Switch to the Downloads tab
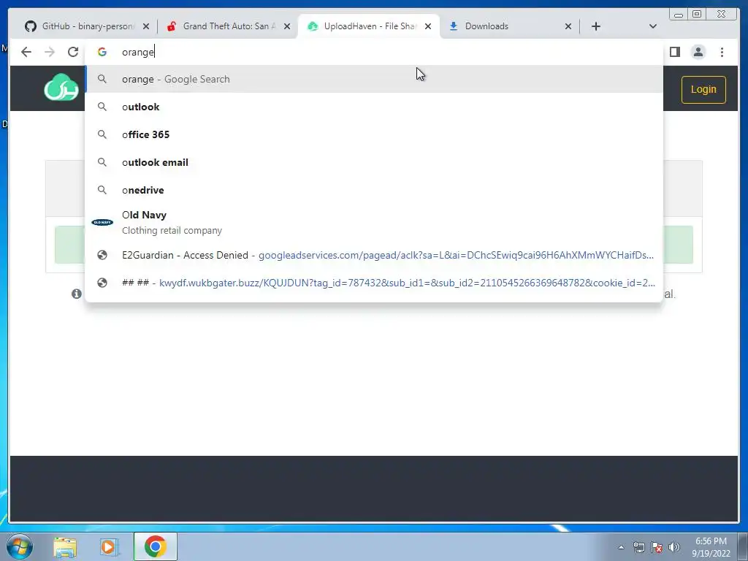The width and height of the screenshot is (748, 561). [x=509, y=26]
